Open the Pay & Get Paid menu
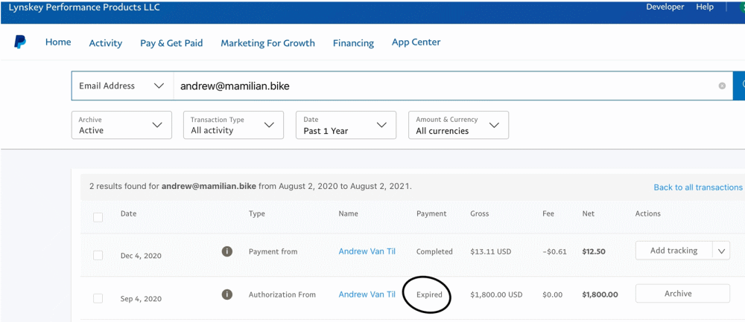The width and height of the screenshot is (745, 322). coord(171,43)
